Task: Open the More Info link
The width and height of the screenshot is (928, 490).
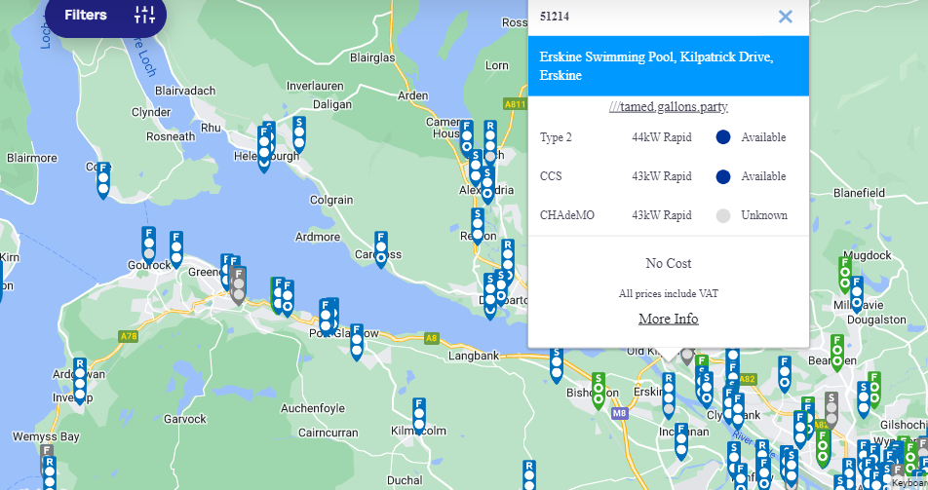Action: pos(669,319)
